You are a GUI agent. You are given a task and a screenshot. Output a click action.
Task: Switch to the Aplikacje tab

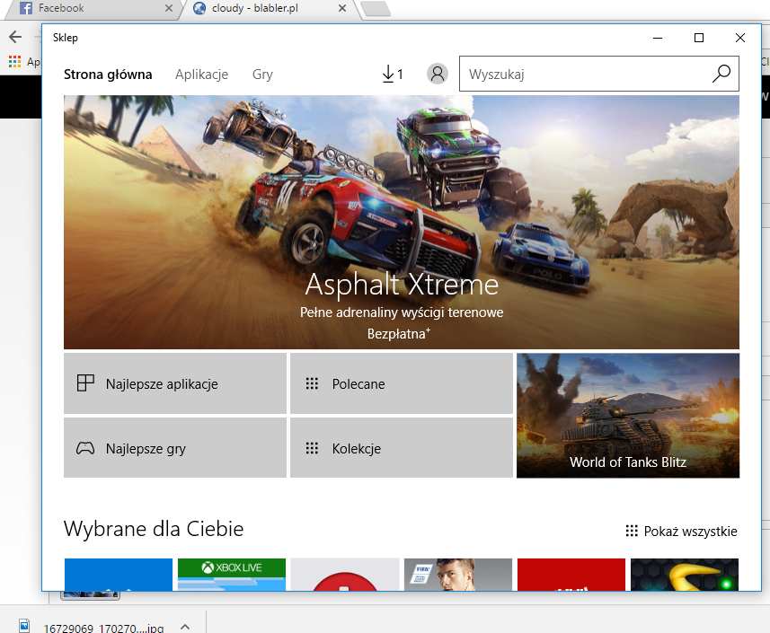click(202, 75)
